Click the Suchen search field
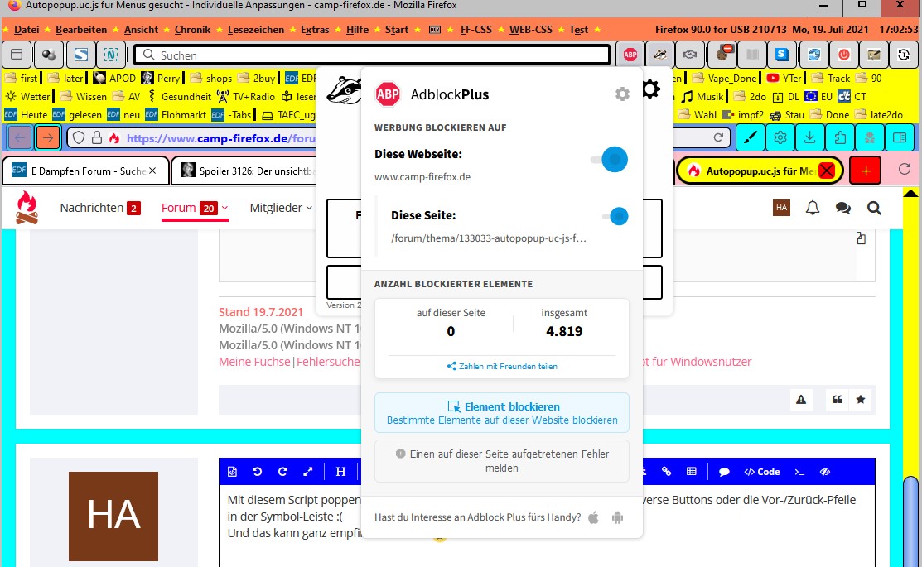 (x=372, y=55)
